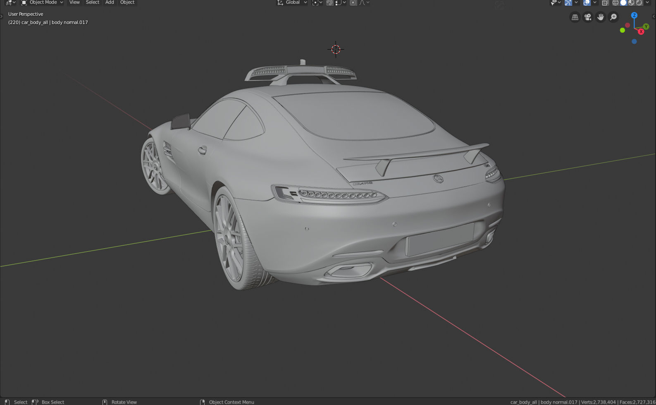The image size is (656, 405).
Task: Open the pivot point dropdown
Action: pyautogui.click(x=317, y=2)
